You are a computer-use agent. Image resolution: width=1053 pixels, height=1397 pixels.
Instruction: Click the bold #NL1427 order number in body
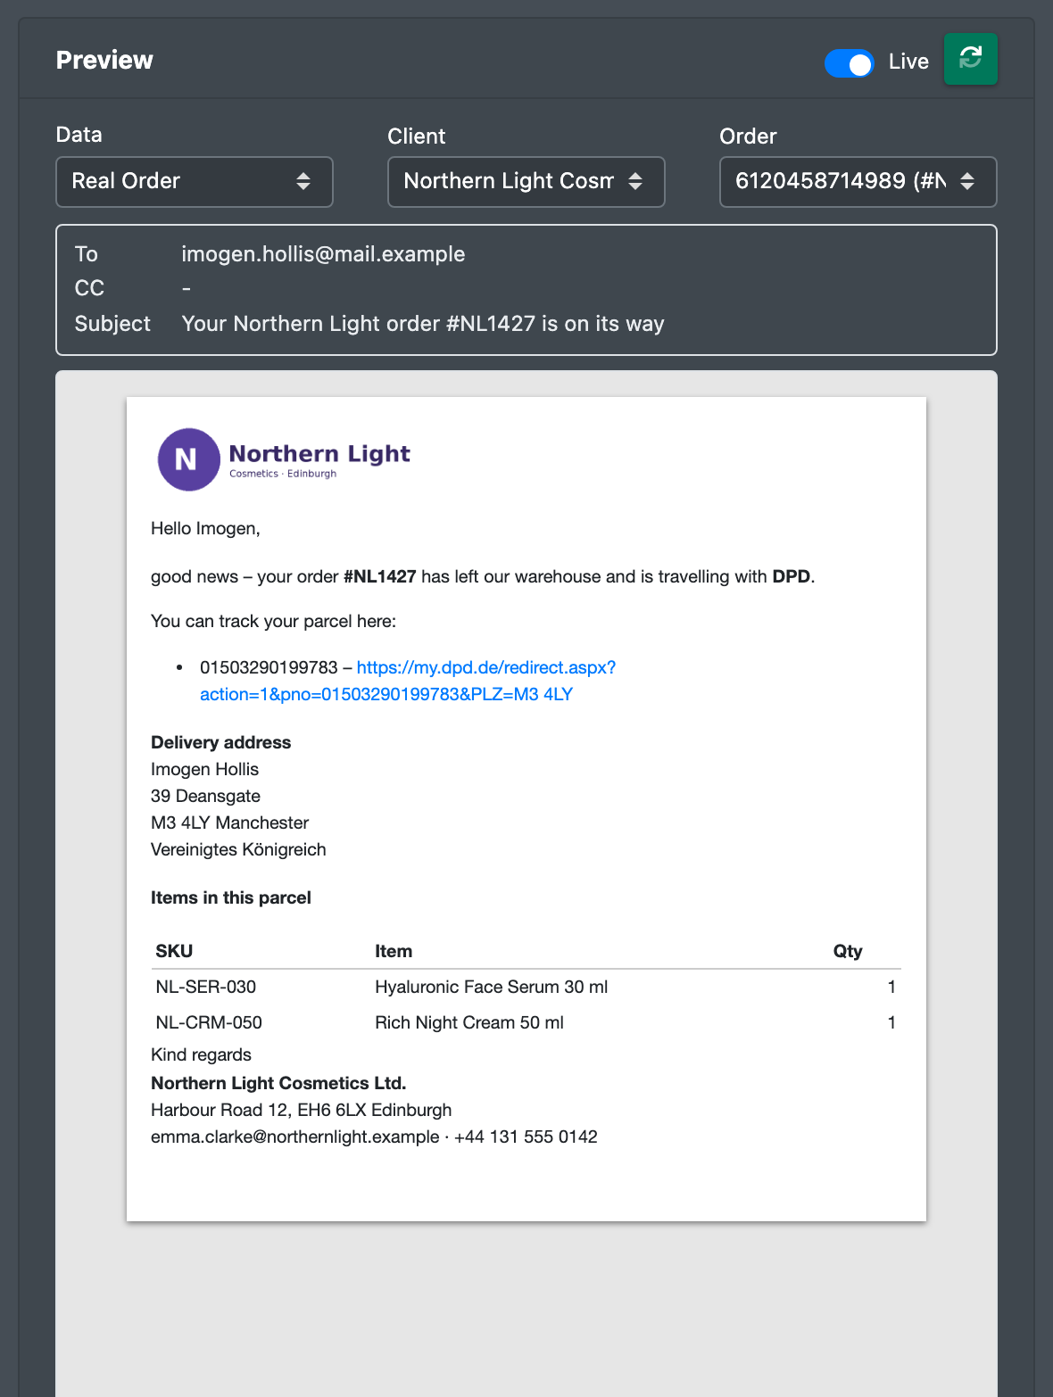tap(380, 576)
